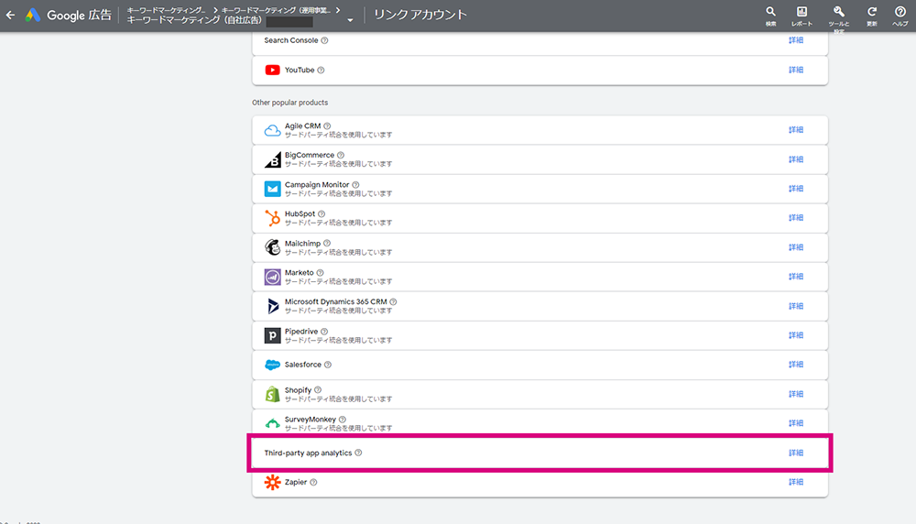The image size is (916, 524).
Task: Open help tooltip next to BigCommerce
Action: [x=341, y=155]
